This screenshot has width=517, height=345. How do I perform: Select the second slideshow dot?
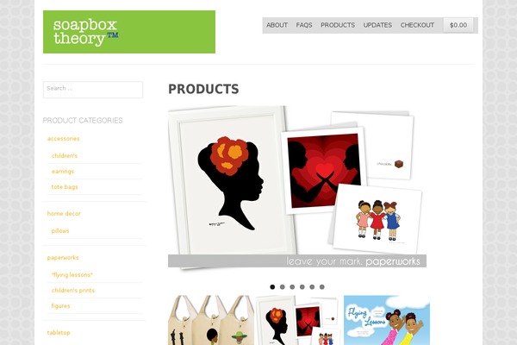point(283,287)
